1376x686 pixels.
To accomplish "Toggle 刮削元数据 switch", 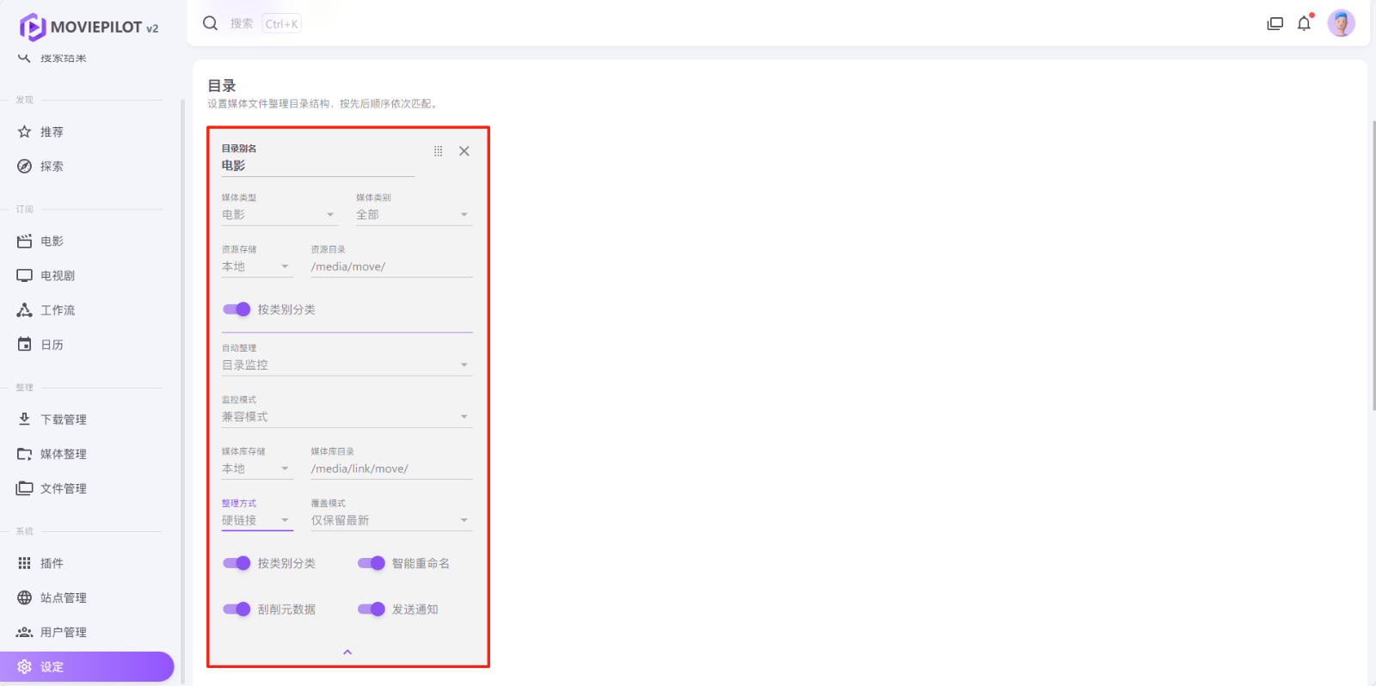I will 236,609.
